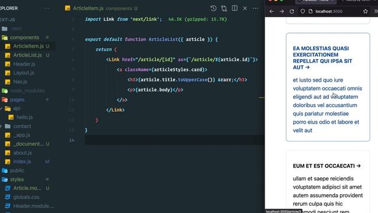The height and width of the screenshot is (213, 378).
Task: Expand the .next folder
Action: pos(16,28)
